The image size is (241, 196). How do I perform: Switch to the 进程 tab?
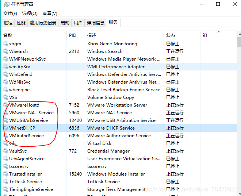[x=8, y=23]
